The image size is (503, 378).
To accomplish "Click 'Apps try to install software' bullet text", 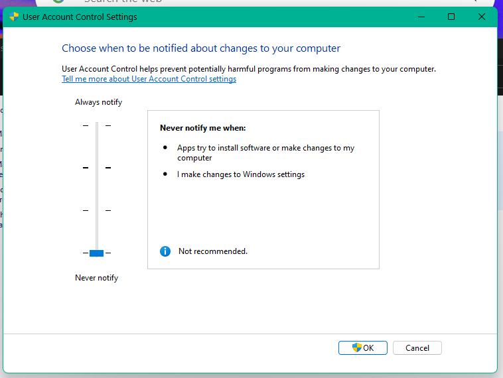I will pyautogui.click(x=265, y=153).
